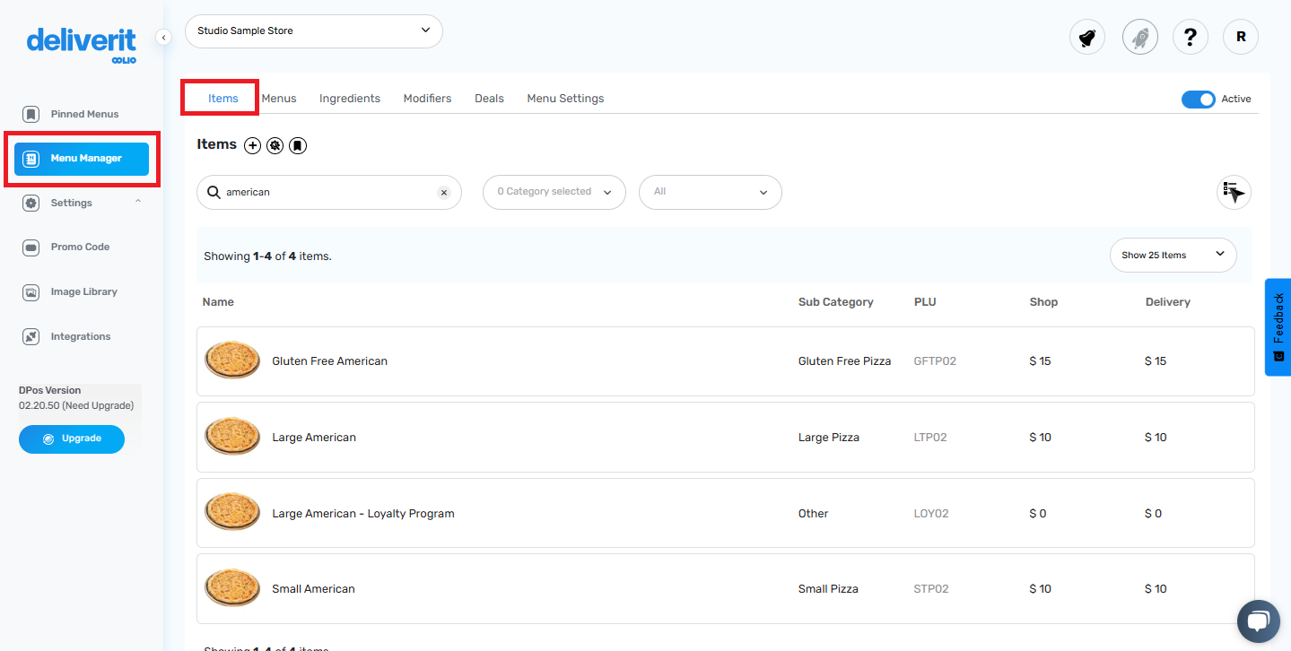
Task: Open the chat support bubble
Action: (1258, 621)
